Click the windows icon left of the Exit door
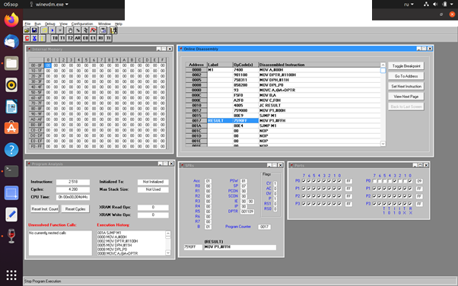 [x=103, y=30]
